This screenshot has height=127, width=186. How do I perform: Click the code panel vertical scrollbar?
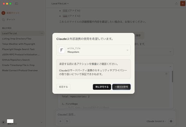tap(173, 77)
